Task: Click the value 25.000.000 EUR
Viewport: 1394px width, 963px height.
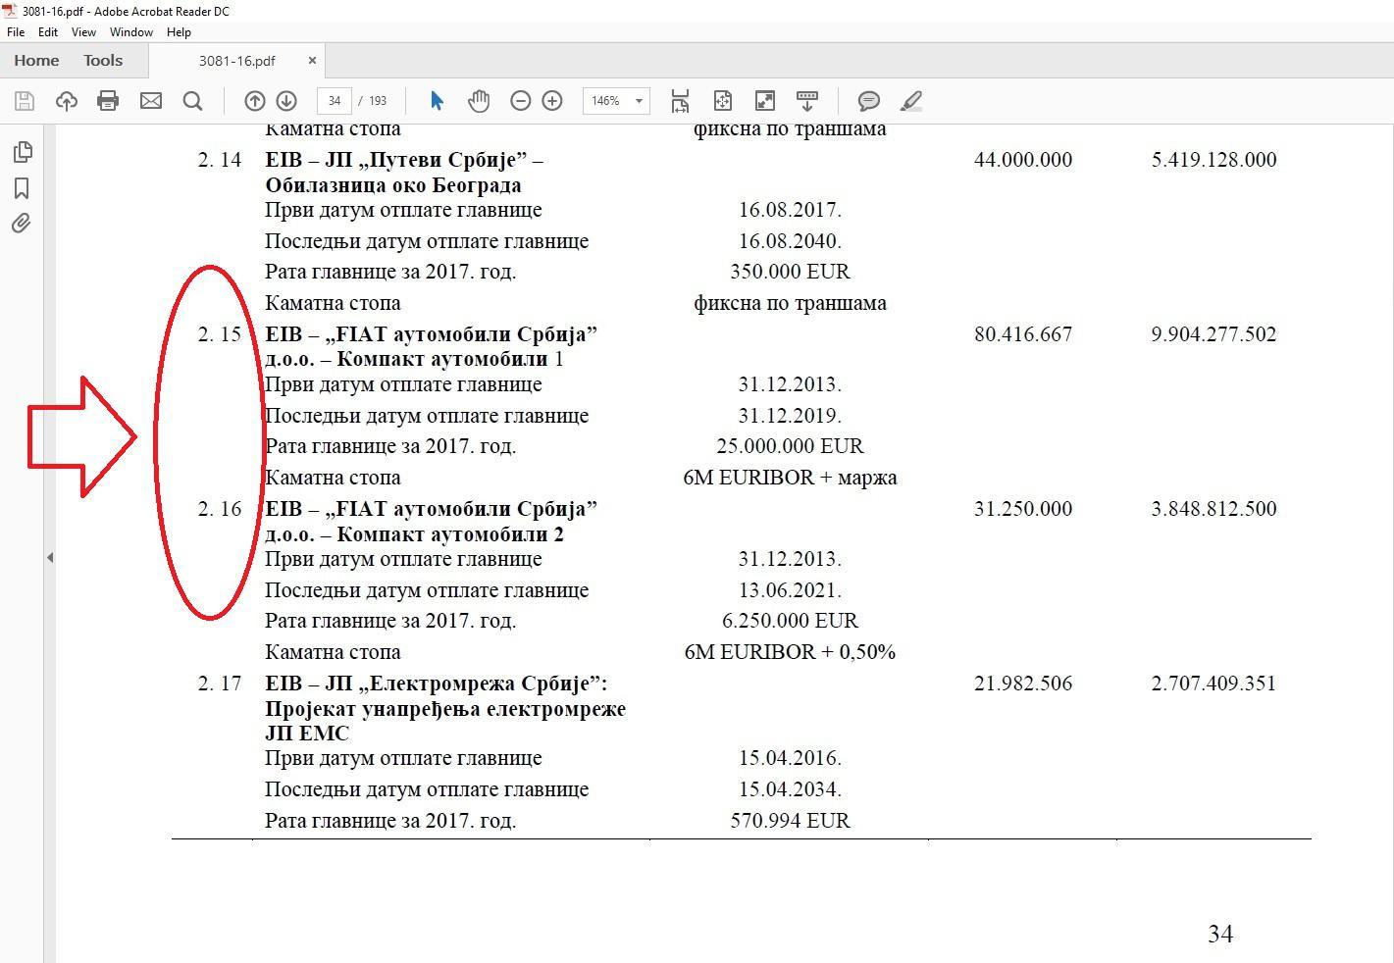Action: [x=790, y=446]
